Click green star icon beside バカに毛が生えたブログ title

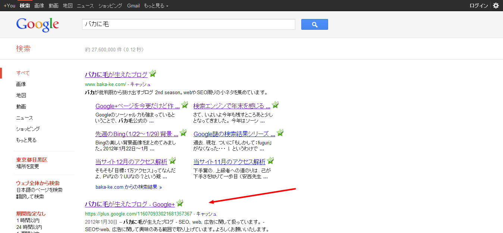[x=153, y=74]
